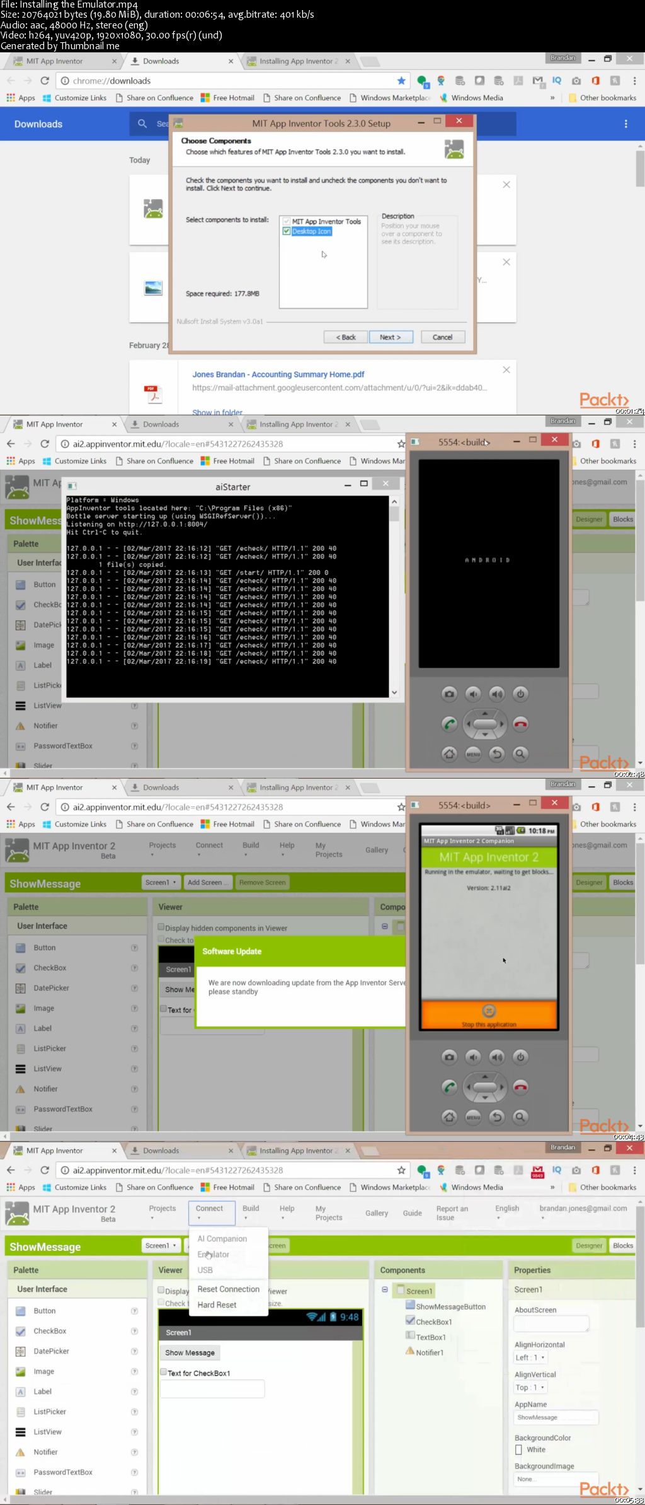Choose USB from the Connect menu
Viewport: 645px width, 1505px height.
[x=205, y=1270]
